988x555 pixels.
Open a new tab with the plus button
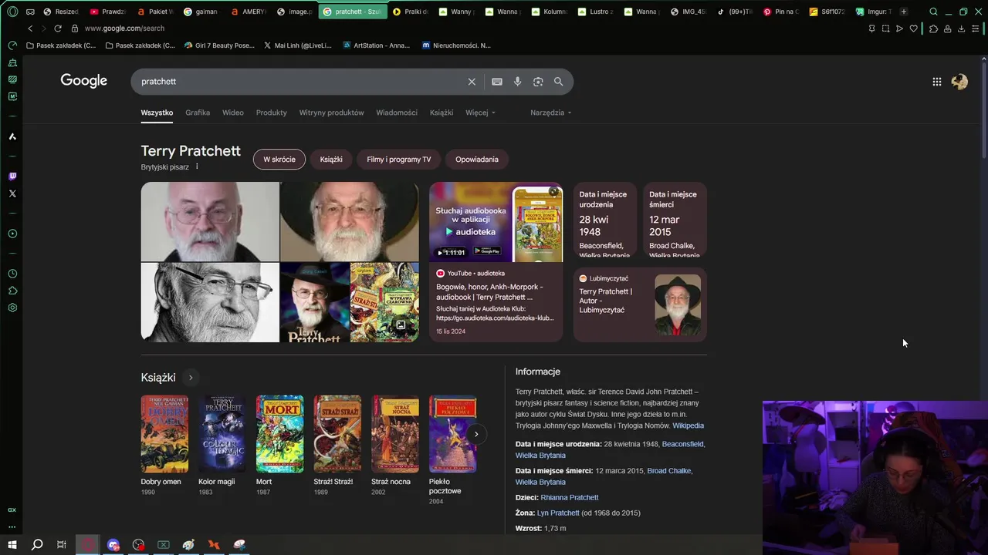pyautogui.click(x=903, y=12)
